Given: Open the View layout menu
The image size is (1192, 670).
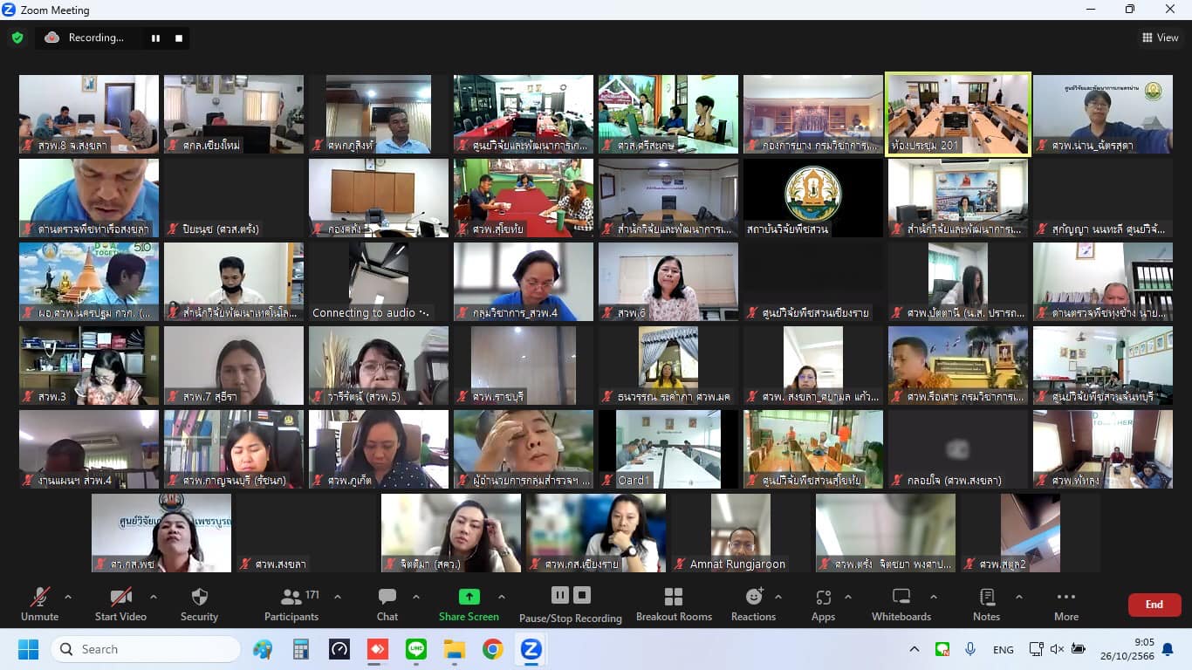Looking at the screenshot, I should point(1161,38).
